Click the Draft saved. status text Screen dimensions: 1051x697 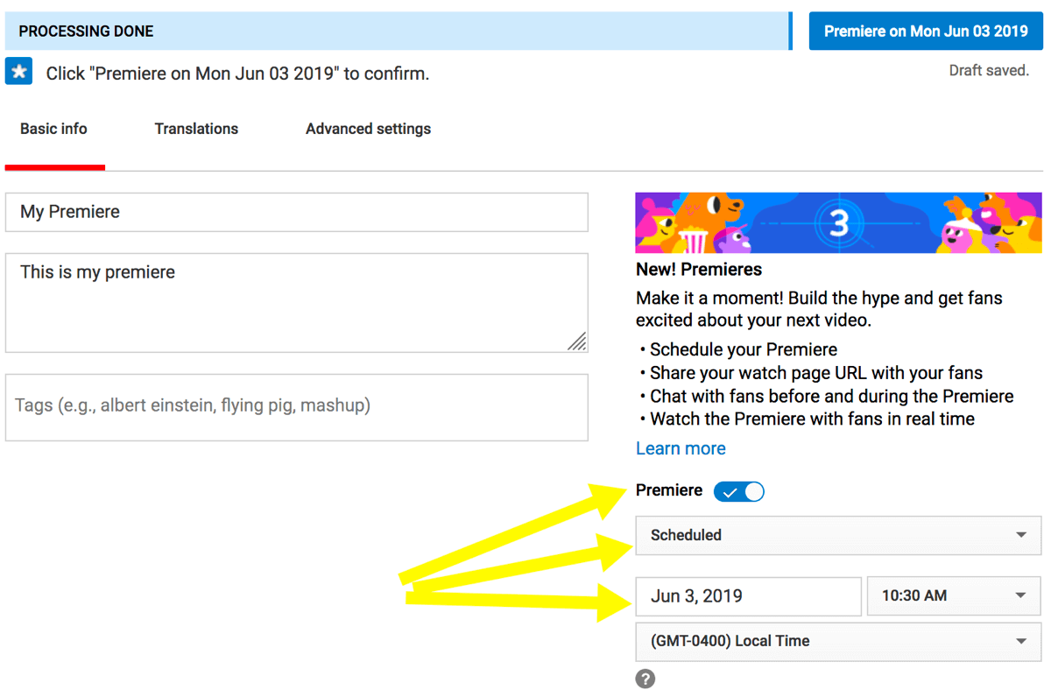989,71
